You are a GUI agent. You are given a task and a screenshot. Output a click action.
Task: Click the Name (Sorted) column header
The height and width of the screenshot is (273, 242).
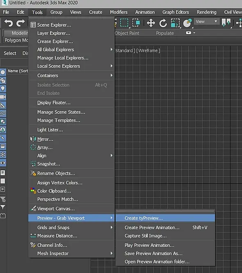pyautogui.click(x=18, y=71)
